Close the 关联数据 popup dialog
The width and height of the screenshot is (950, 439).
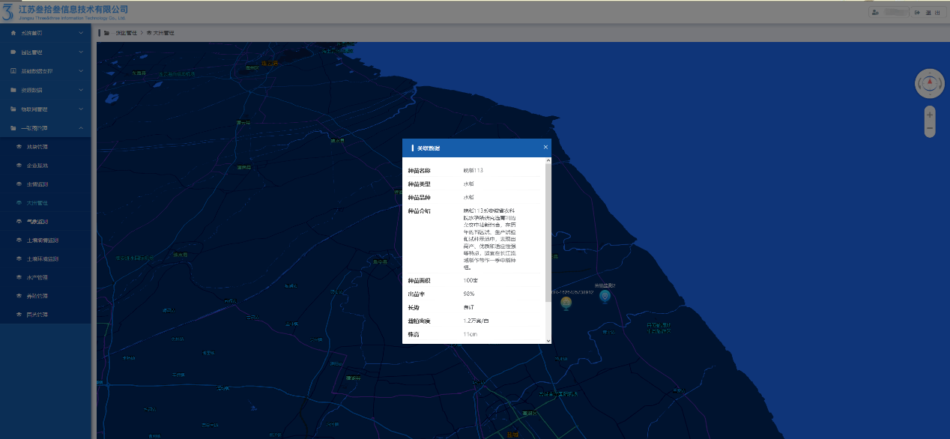545,148
